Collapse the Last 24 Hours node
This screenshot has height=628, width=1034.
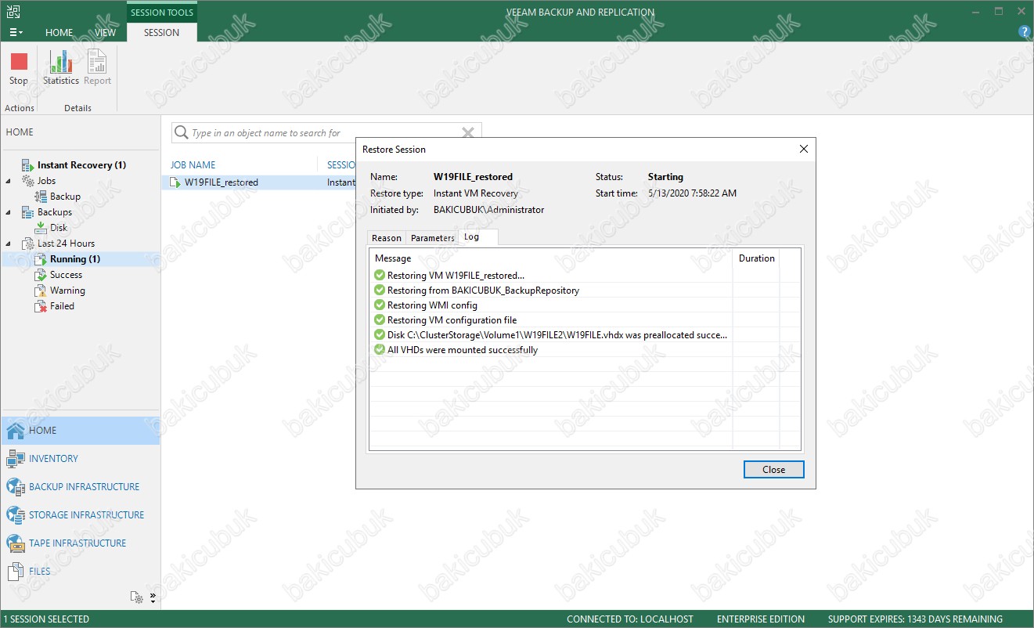click(x=9, y=244)
